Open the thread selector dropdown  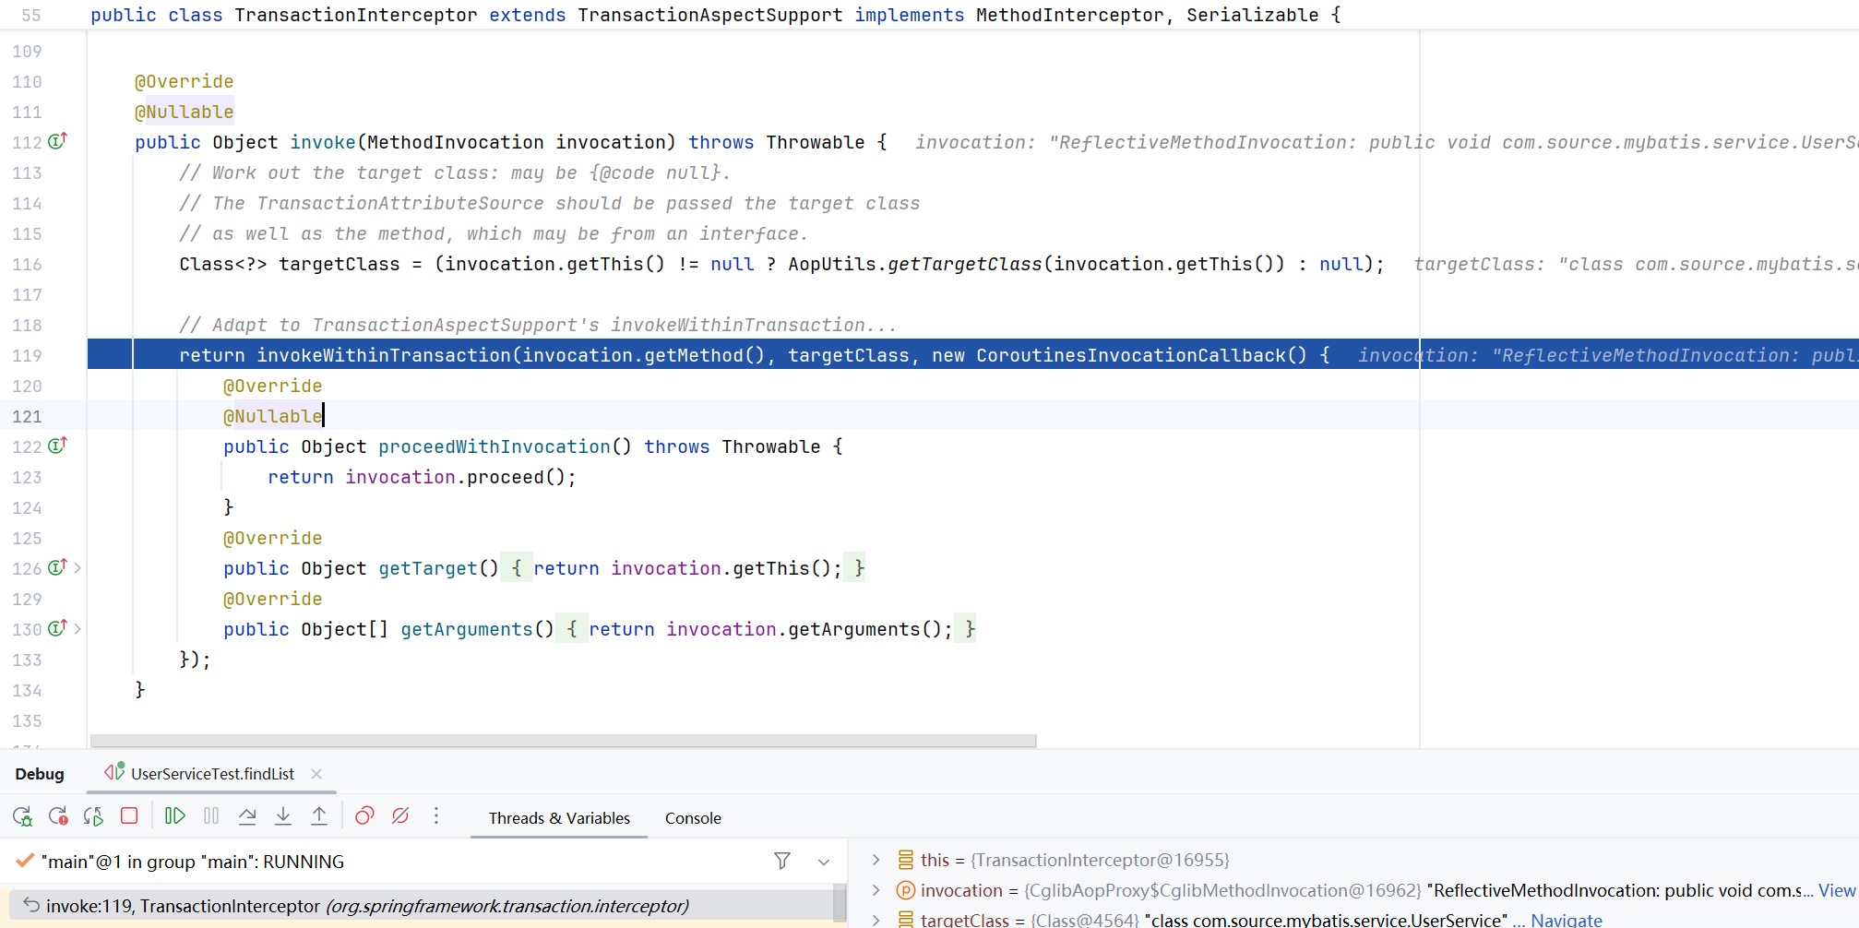[824, 862]
